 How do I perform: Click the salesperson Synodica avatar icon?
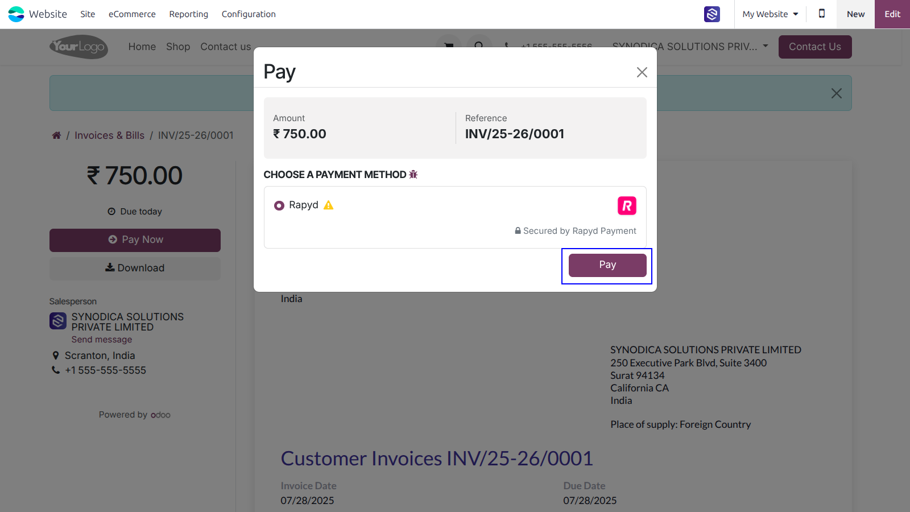pos(58,321)
